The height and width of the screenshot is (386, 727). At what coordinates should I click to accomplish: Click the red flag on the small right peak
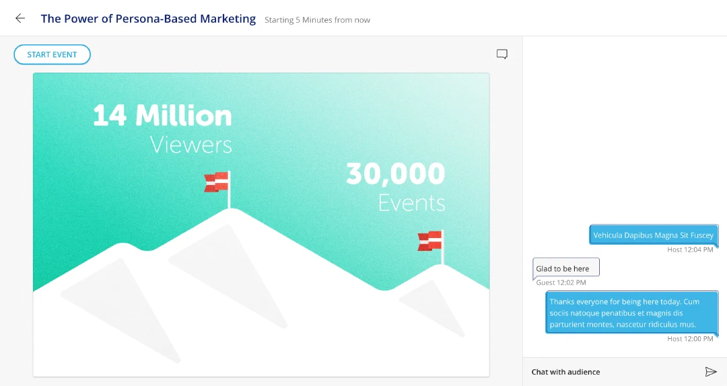[431, 241]
